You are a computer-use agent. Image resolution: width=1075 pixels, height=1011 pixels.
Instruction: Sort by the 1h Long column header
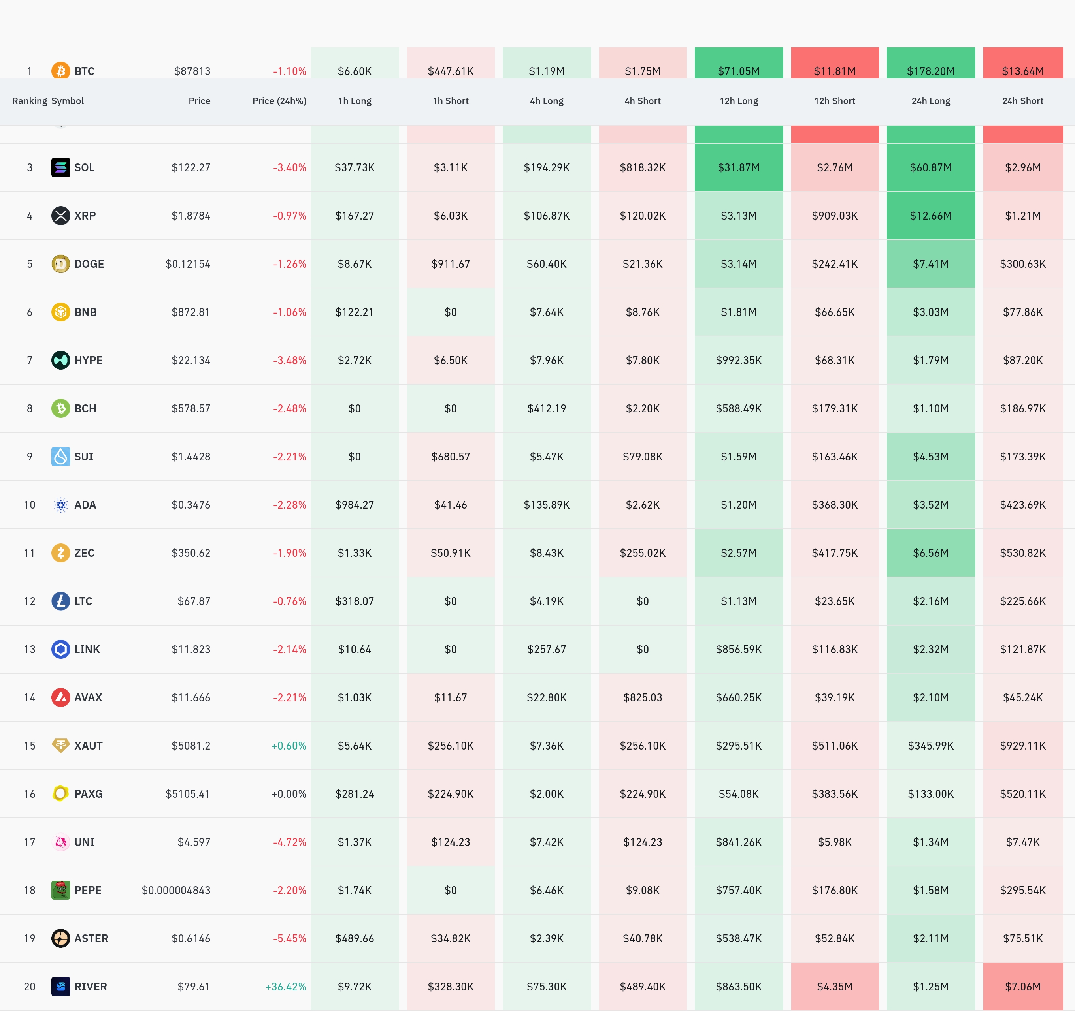(355, 101)
